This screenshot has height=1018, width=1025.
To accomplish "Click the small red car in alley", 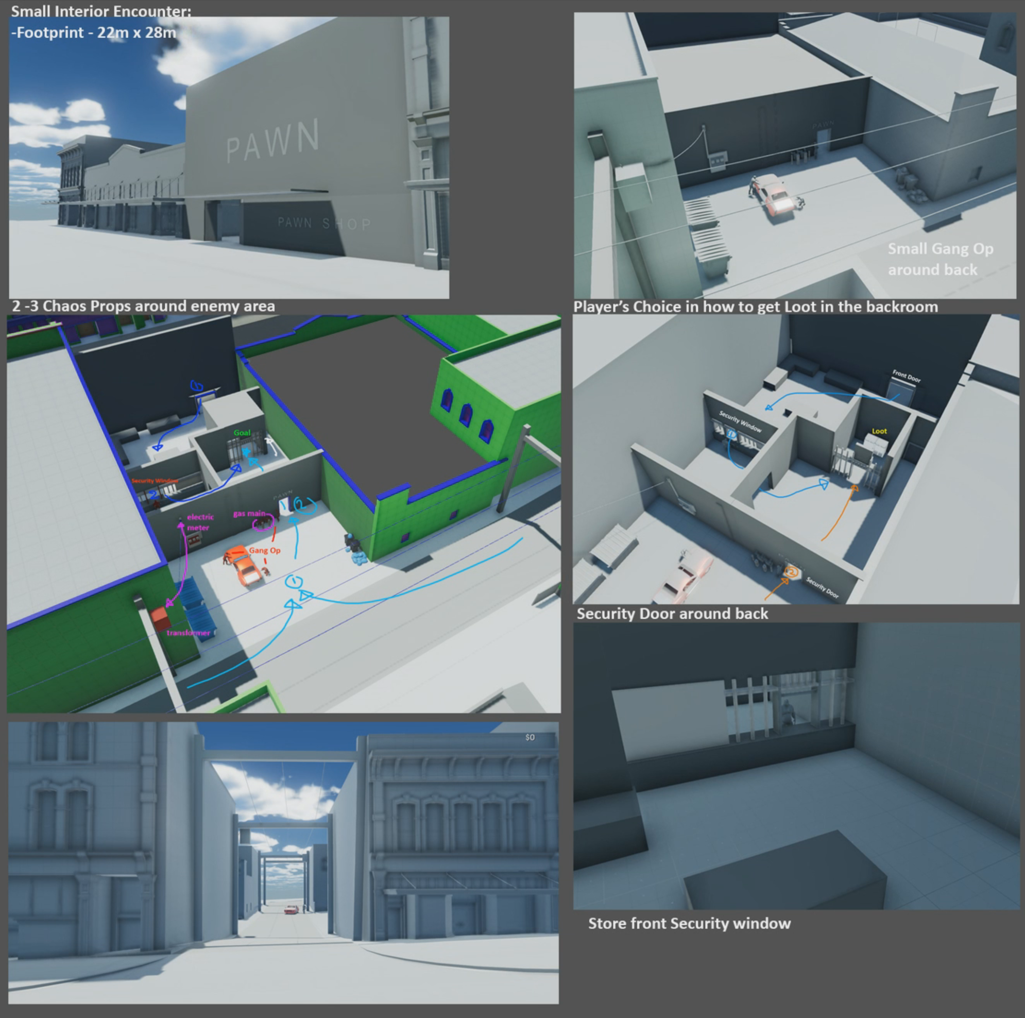I will [291, 910].
